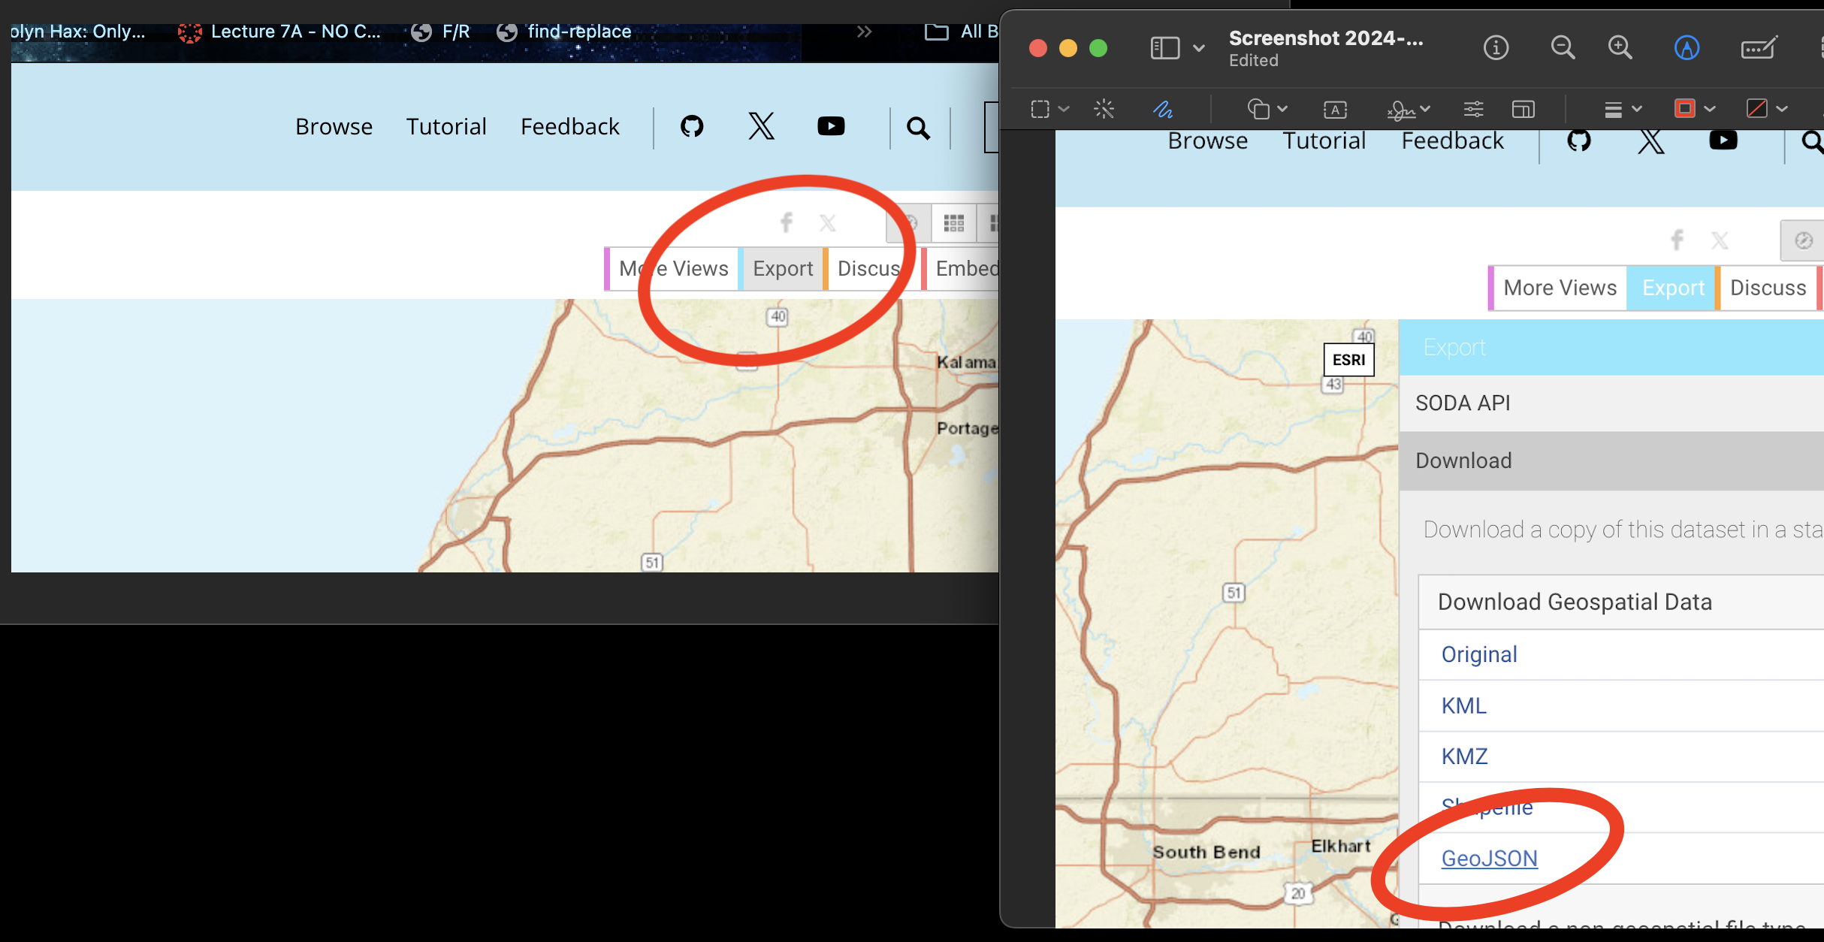Select the Export tab in browser
The width and height of the screenshot is (1824, 942).
tap(782, 269)
